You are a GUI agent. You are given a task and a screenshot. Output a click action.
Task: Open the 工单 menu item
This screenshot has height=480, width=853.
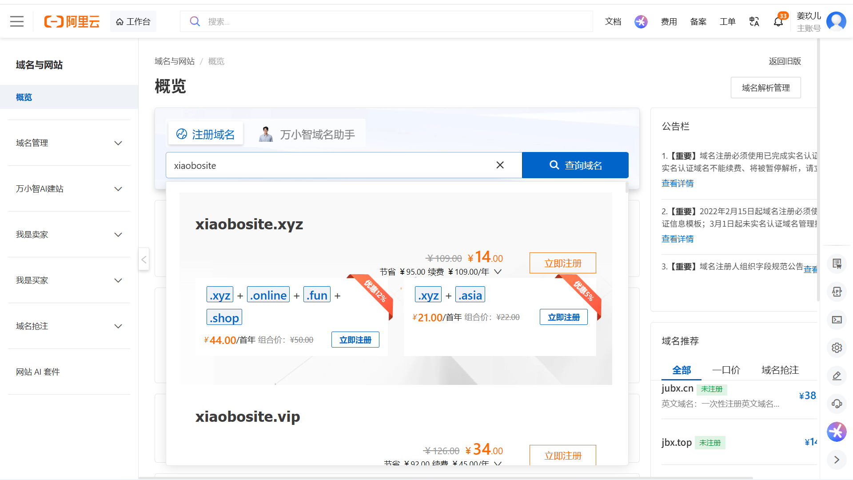[728, 21]
